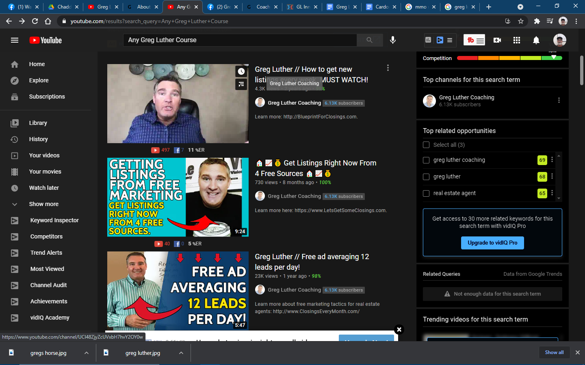
Task: Open the YouTube apps grid icon
Action: [x=516, y=40]
